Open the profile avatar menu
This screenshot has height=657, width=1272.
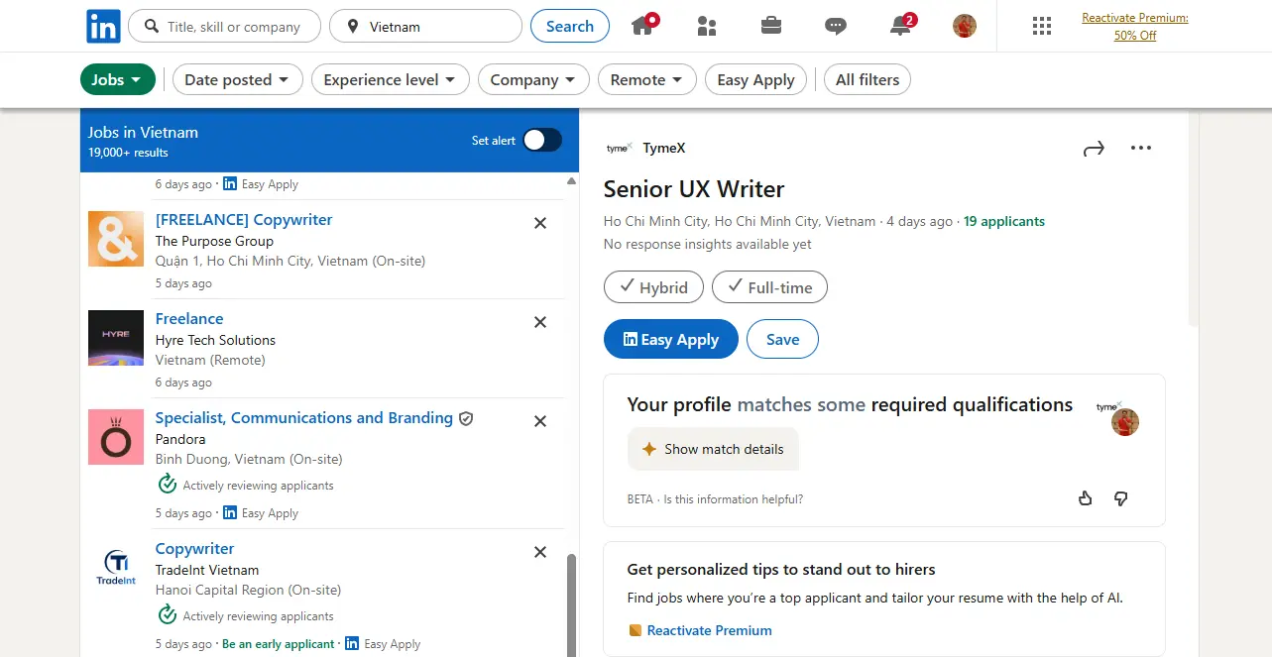(x=965, y=26)
